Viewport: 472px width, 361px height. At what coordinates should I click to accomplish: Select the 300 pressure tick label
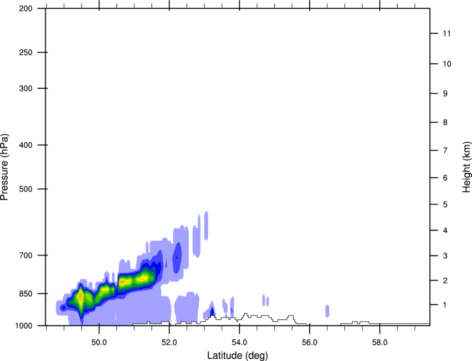point(26,88)
